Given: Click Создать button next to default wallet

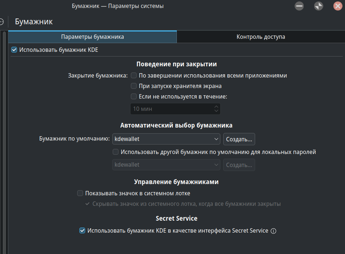Looking at the screenshot, I should click(239, 139).
